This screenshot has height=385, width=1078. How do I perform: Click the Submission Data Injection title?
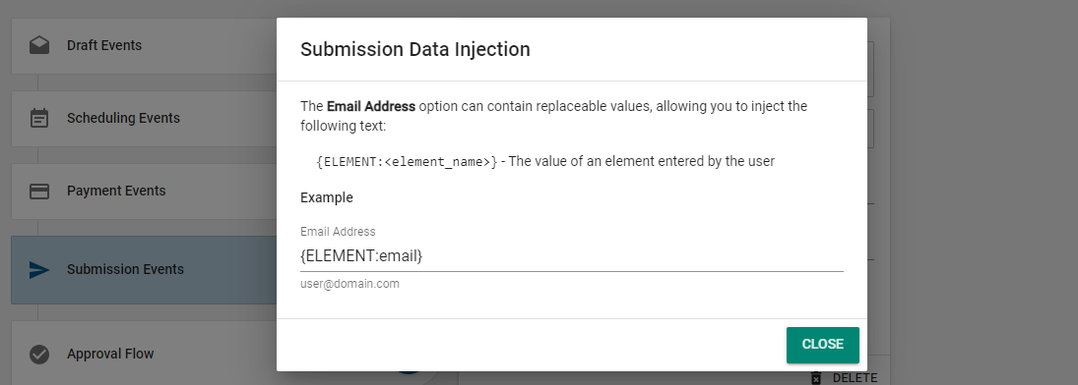coord(415,49)
